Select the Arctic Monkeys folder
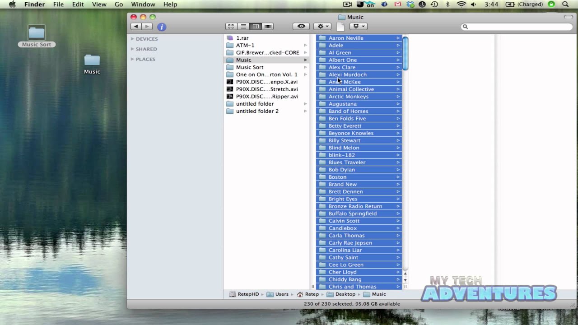The width and height of the screenshot is (578, 325). point(359,96)
